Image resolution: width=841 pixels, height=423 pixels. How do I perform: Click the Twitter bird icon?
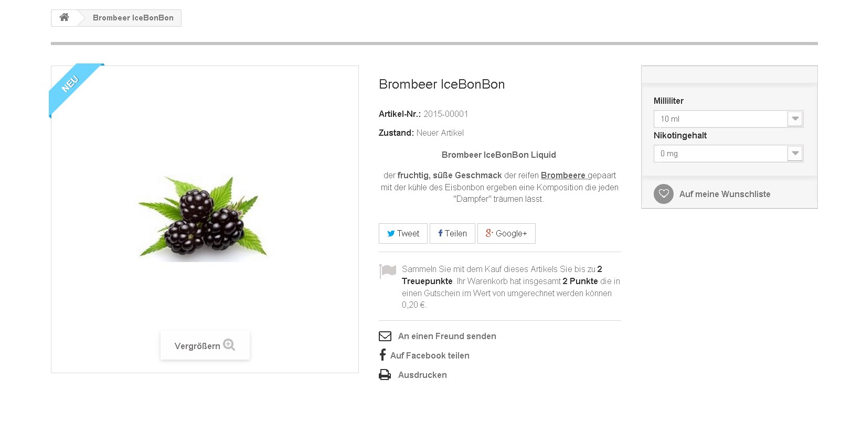(x=390, y=234)
